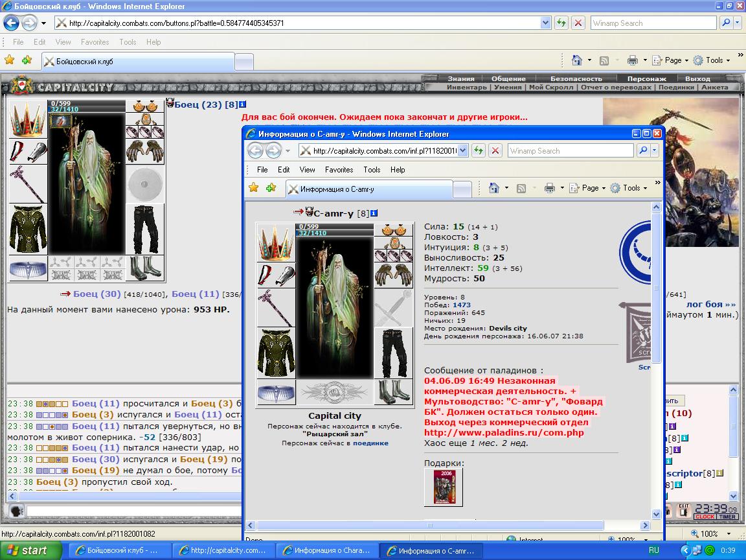This screenshot has width=746, height=560.
Task: Click Refresh in the main browser window
Action: (x=561, y=23)
